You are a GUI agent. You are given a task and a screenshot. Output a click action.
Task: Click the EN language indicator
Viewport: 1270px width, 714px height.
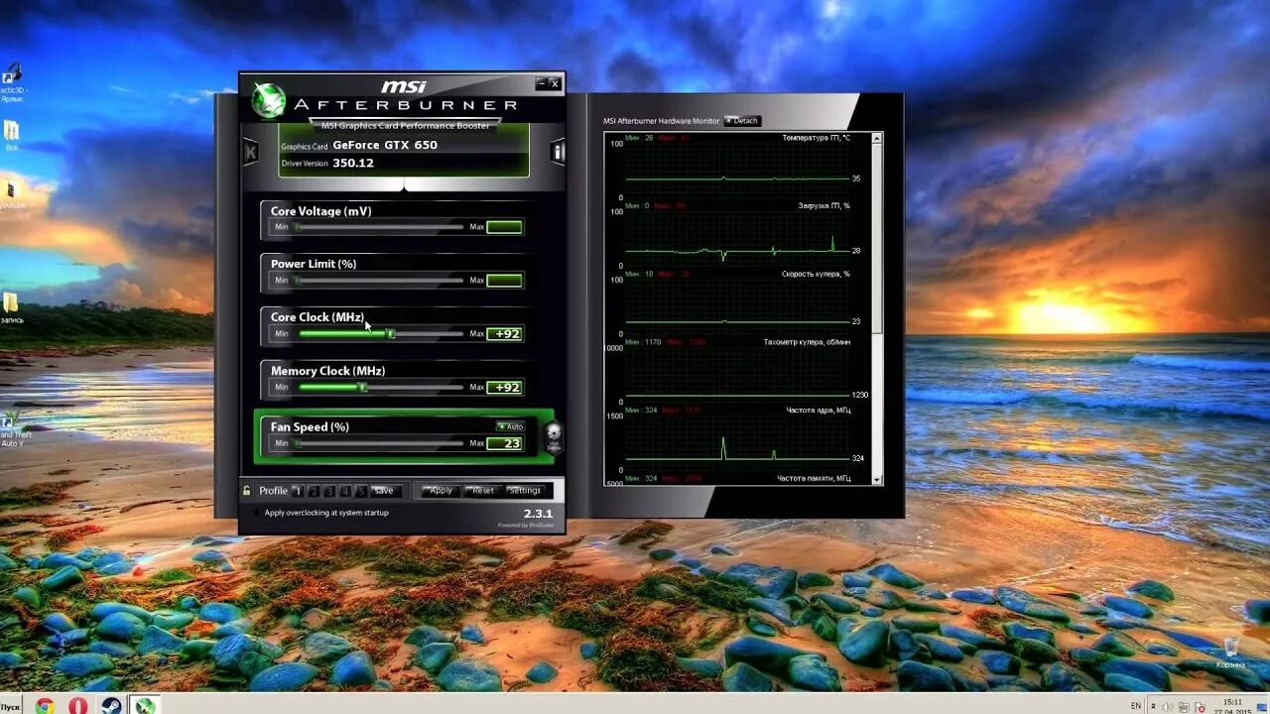(1136, 705)
